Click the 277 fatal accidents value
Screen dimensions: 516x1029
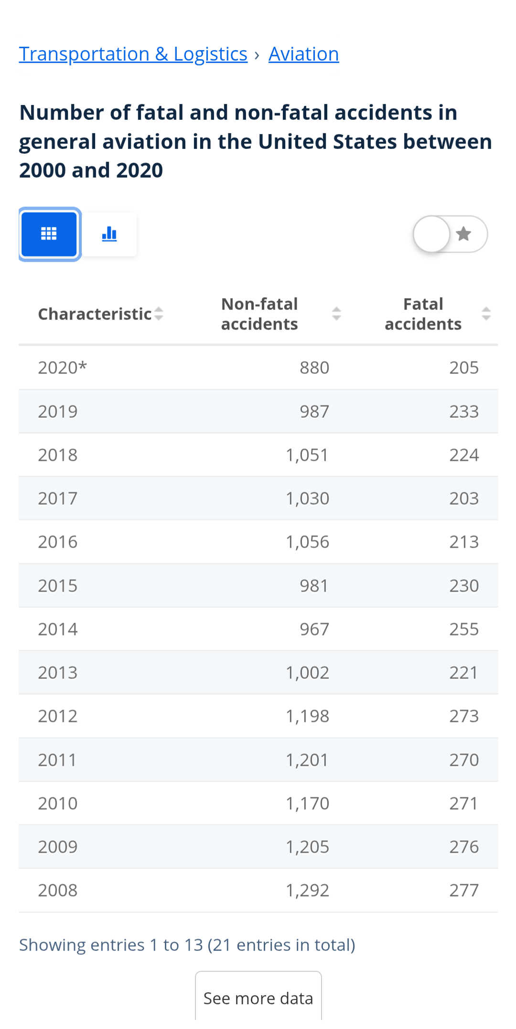click(463, 890)
